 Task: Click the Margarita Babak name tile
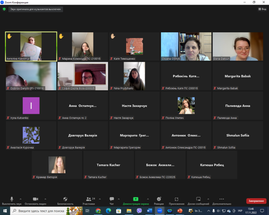click(x=238, y=76)
